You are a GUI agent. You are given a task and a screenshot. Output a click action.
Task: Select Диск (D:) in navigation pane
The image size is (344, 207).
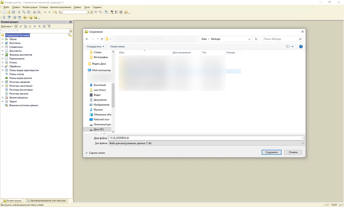click(x=99, y=129)
